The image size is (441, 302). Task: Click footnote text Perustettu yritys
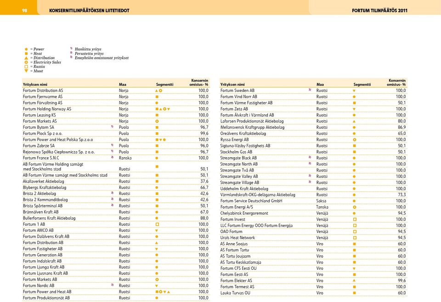[x=89, y=53]
